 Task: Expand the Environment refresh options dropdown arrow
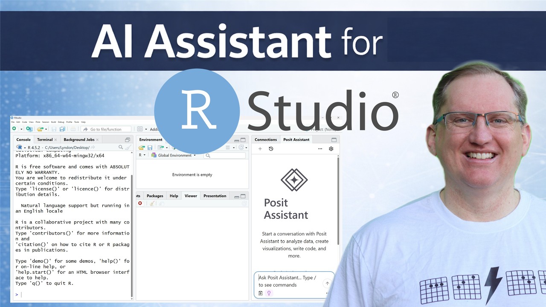[x=246, y=148]
